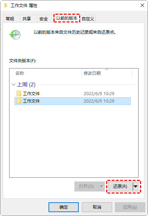Select the 以前的版本 tab
148x216 pixels.
pos(67,18)
